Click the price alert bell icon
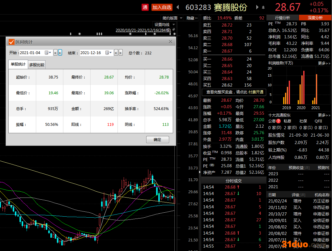332x251 pixels. click(x=263, y=7)
